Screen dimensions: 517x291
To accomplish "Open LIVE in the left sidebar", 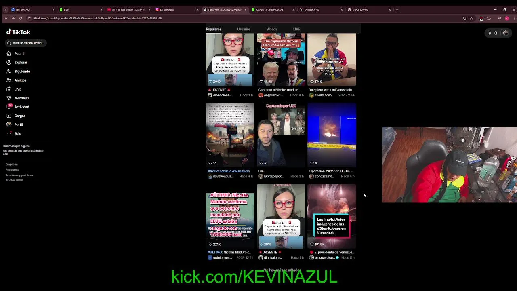I will [x=14, y=89].
